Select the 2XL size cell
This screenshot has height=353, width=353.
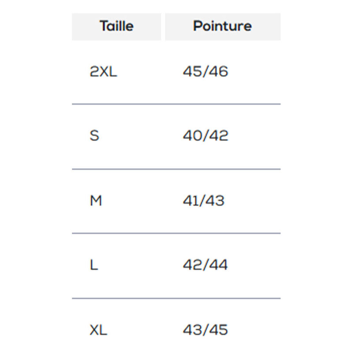tap(104, 71)
